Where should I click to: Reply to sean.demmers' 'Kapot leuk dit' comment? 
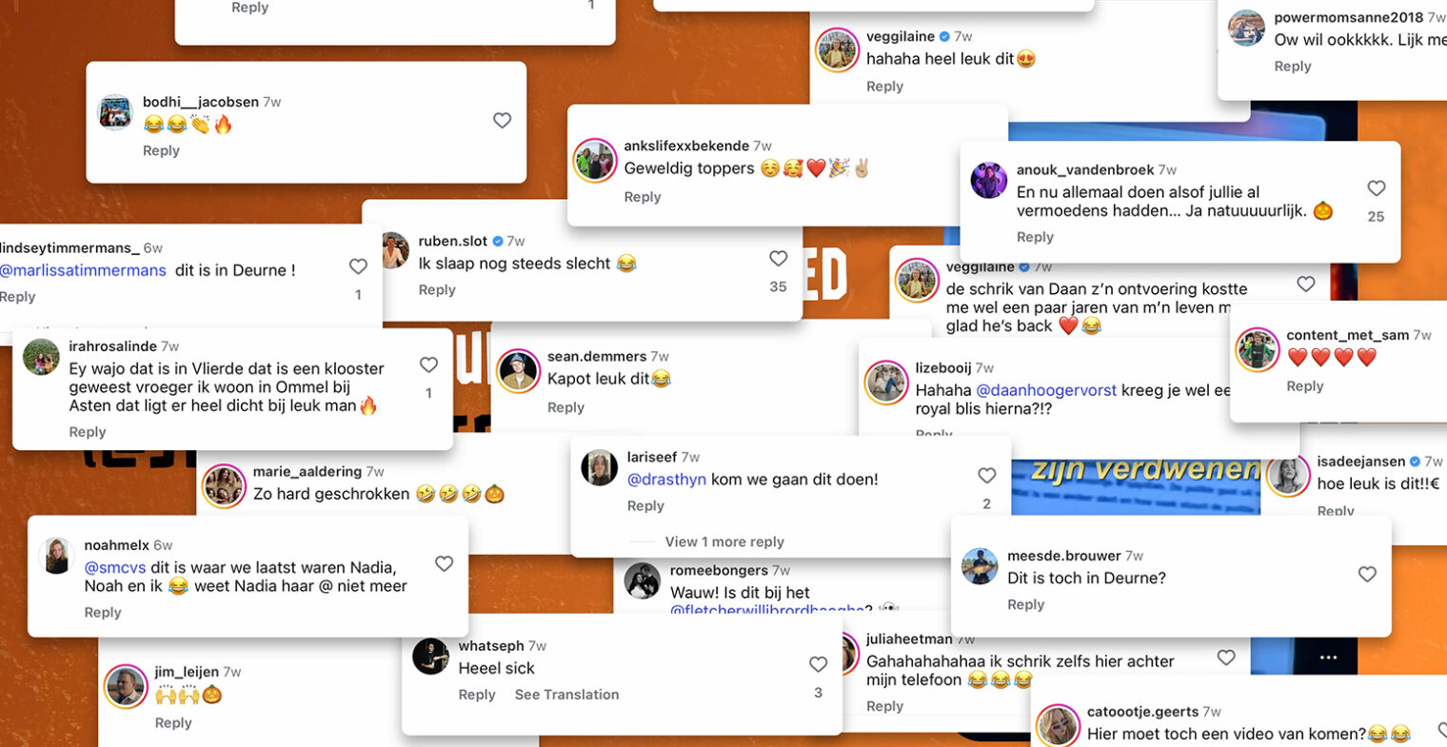click(565, 407)
